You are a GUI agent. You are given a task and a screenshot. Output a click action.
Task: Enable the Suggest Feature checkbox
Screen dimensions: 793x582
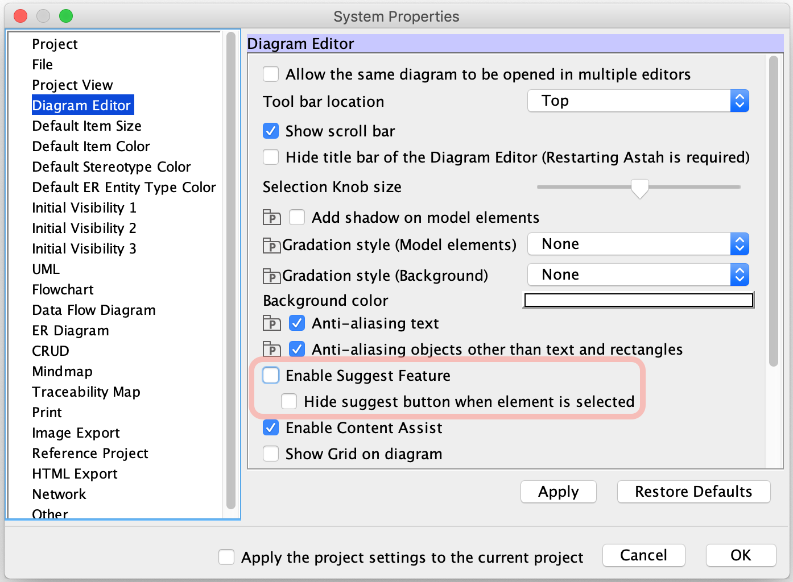tap(271, 375)
